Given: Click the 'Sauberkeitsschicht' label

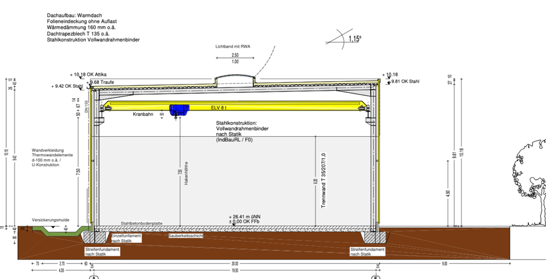Looking at the screenshot, I should pyautogui.click(x=187, y=235).
